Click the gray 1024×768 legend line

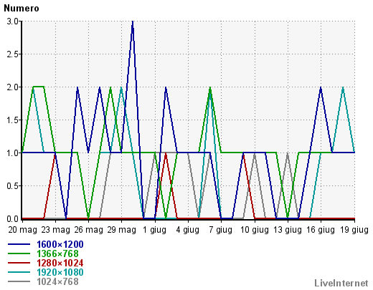click(19, 281)
